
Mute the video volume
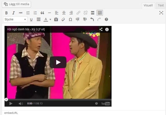point(21,104)
